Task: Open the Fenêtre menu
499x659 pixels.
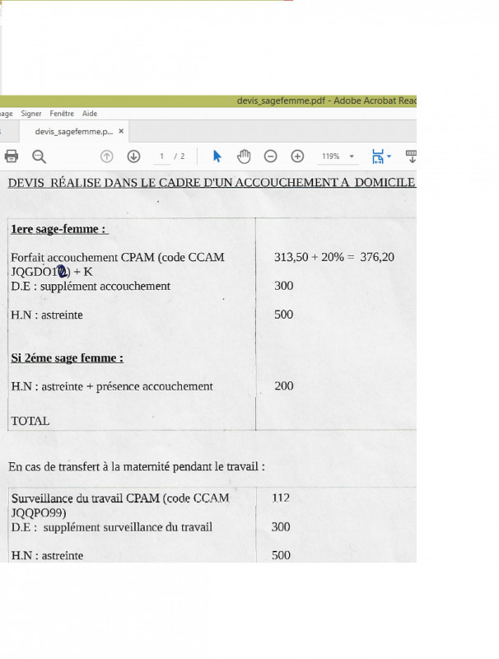Action: point(62,114)
